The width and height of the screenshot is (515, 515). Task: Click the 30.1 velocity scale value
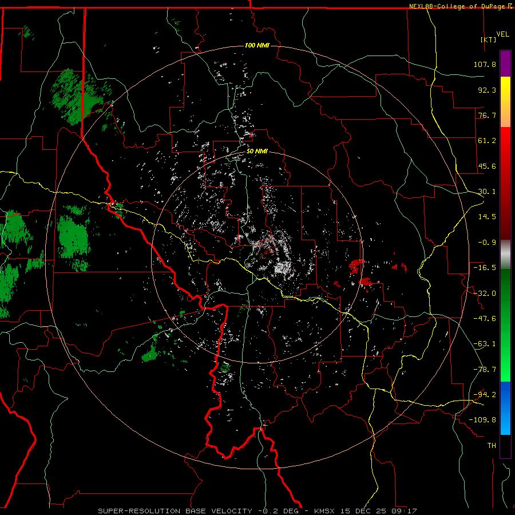coord(487,192)
